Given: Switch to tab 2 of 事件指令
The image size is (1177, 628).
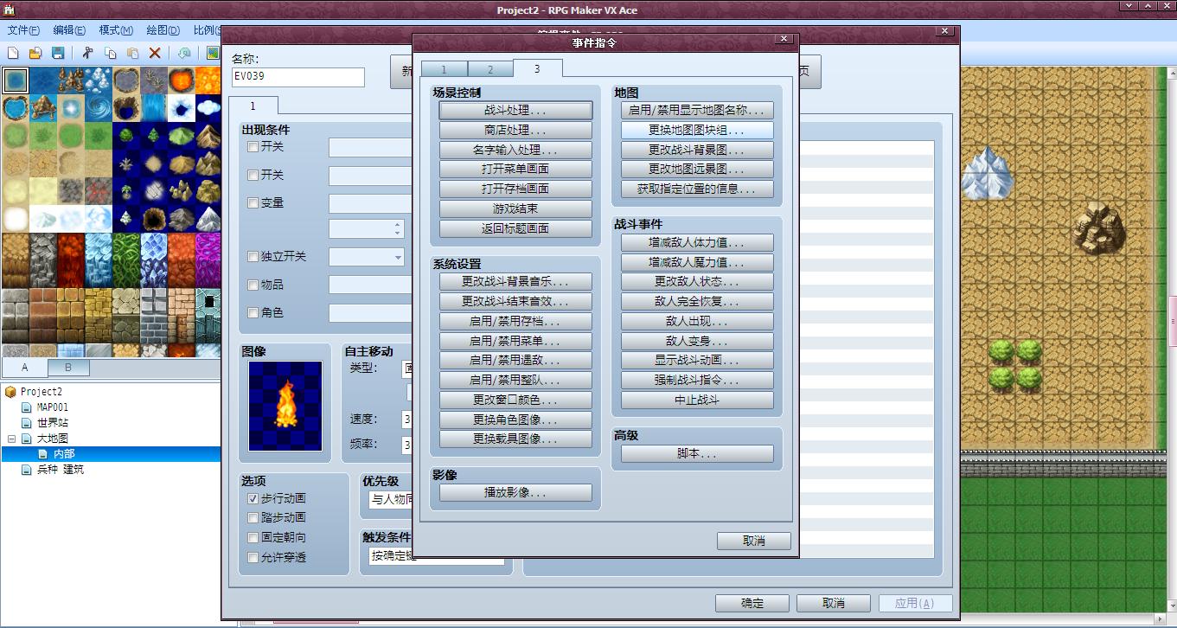Looking at the screenshot, I should pyautogui.click(x=490, y=69).
